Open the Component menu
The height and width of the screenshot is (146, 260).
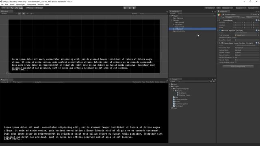point(31,4)
